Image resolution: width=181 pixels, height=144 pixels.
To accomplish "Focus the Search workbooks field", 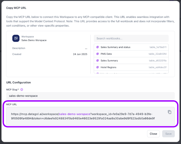I will point(131,38).
